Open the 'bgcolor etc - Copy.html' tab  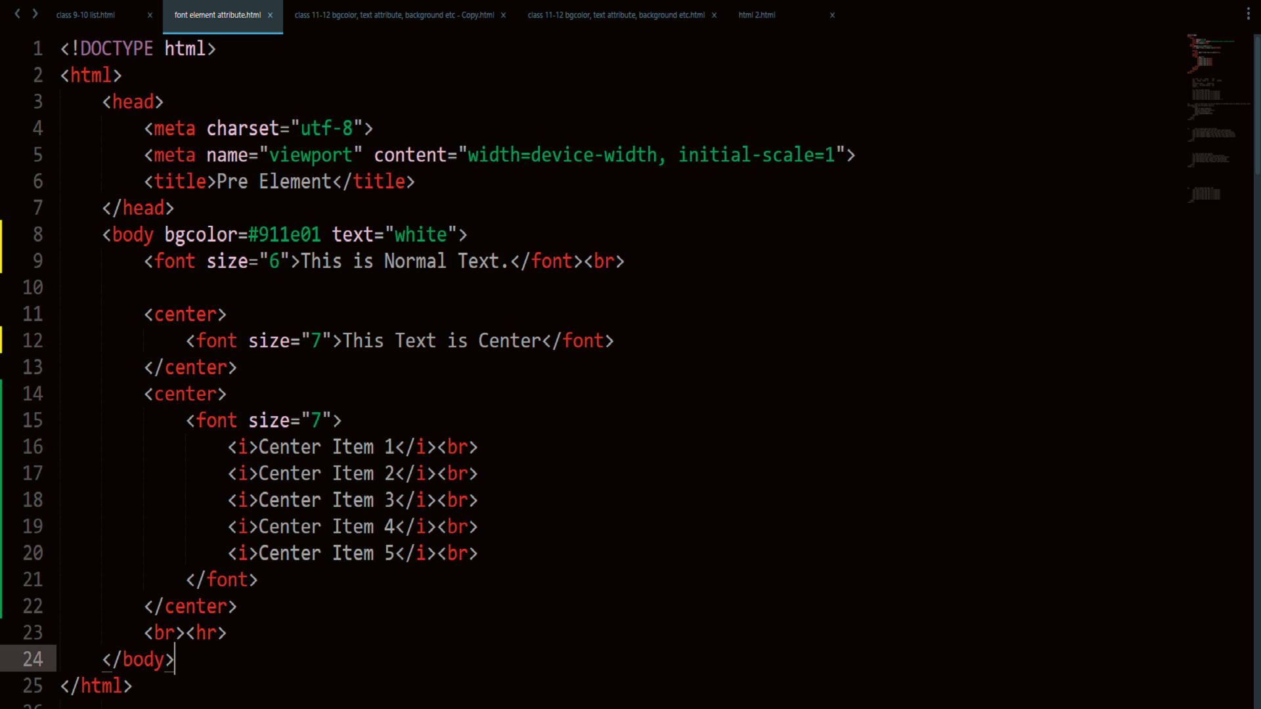coord(394,15)
